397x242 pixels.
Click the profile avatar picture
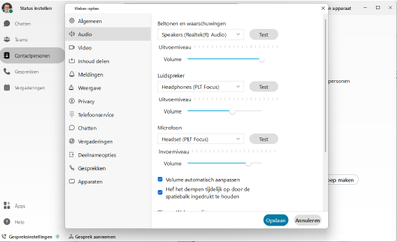7,8
